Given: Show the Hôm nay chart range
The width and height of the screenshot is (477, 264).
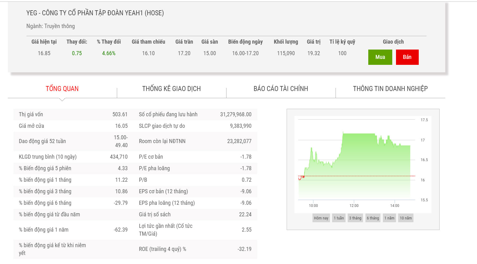Looking at the screenshot, I should tap(321, 218).
